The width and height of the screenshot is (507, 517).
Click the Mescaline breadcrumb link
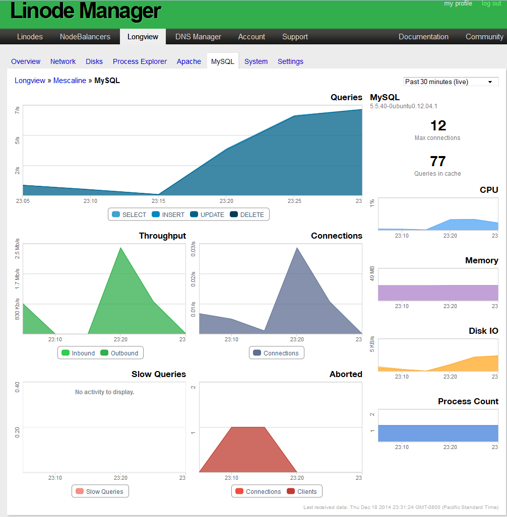click(70, 81)
